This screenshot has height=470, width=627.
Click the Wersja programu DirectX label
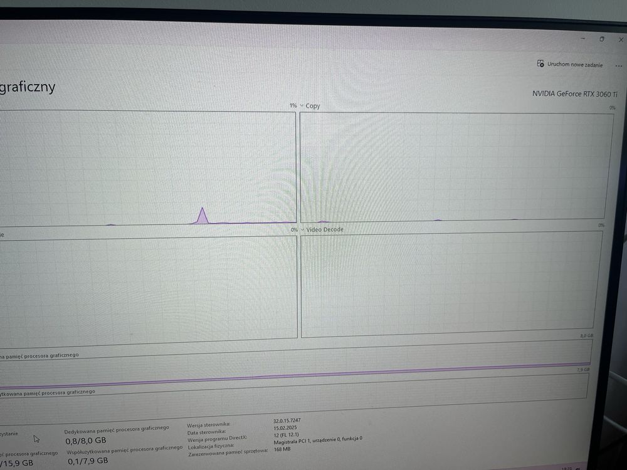pos(217,439)
